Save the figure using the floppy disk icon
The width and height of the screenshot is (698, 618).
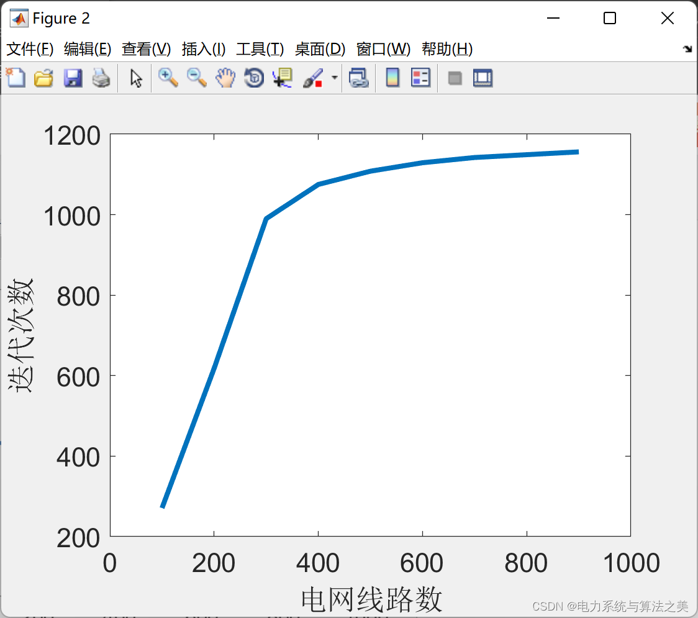73,78
